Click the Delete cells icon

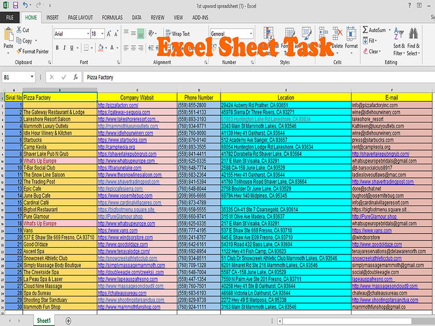(338, 33)
